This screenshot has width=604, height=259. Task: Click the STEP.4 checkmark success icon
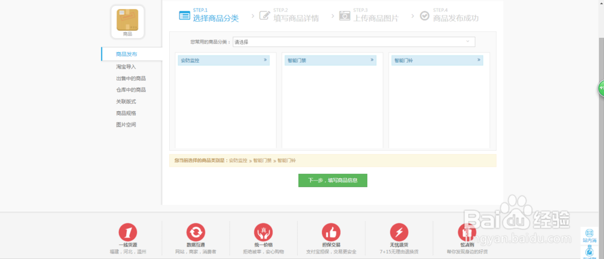[x=425, y=16]
